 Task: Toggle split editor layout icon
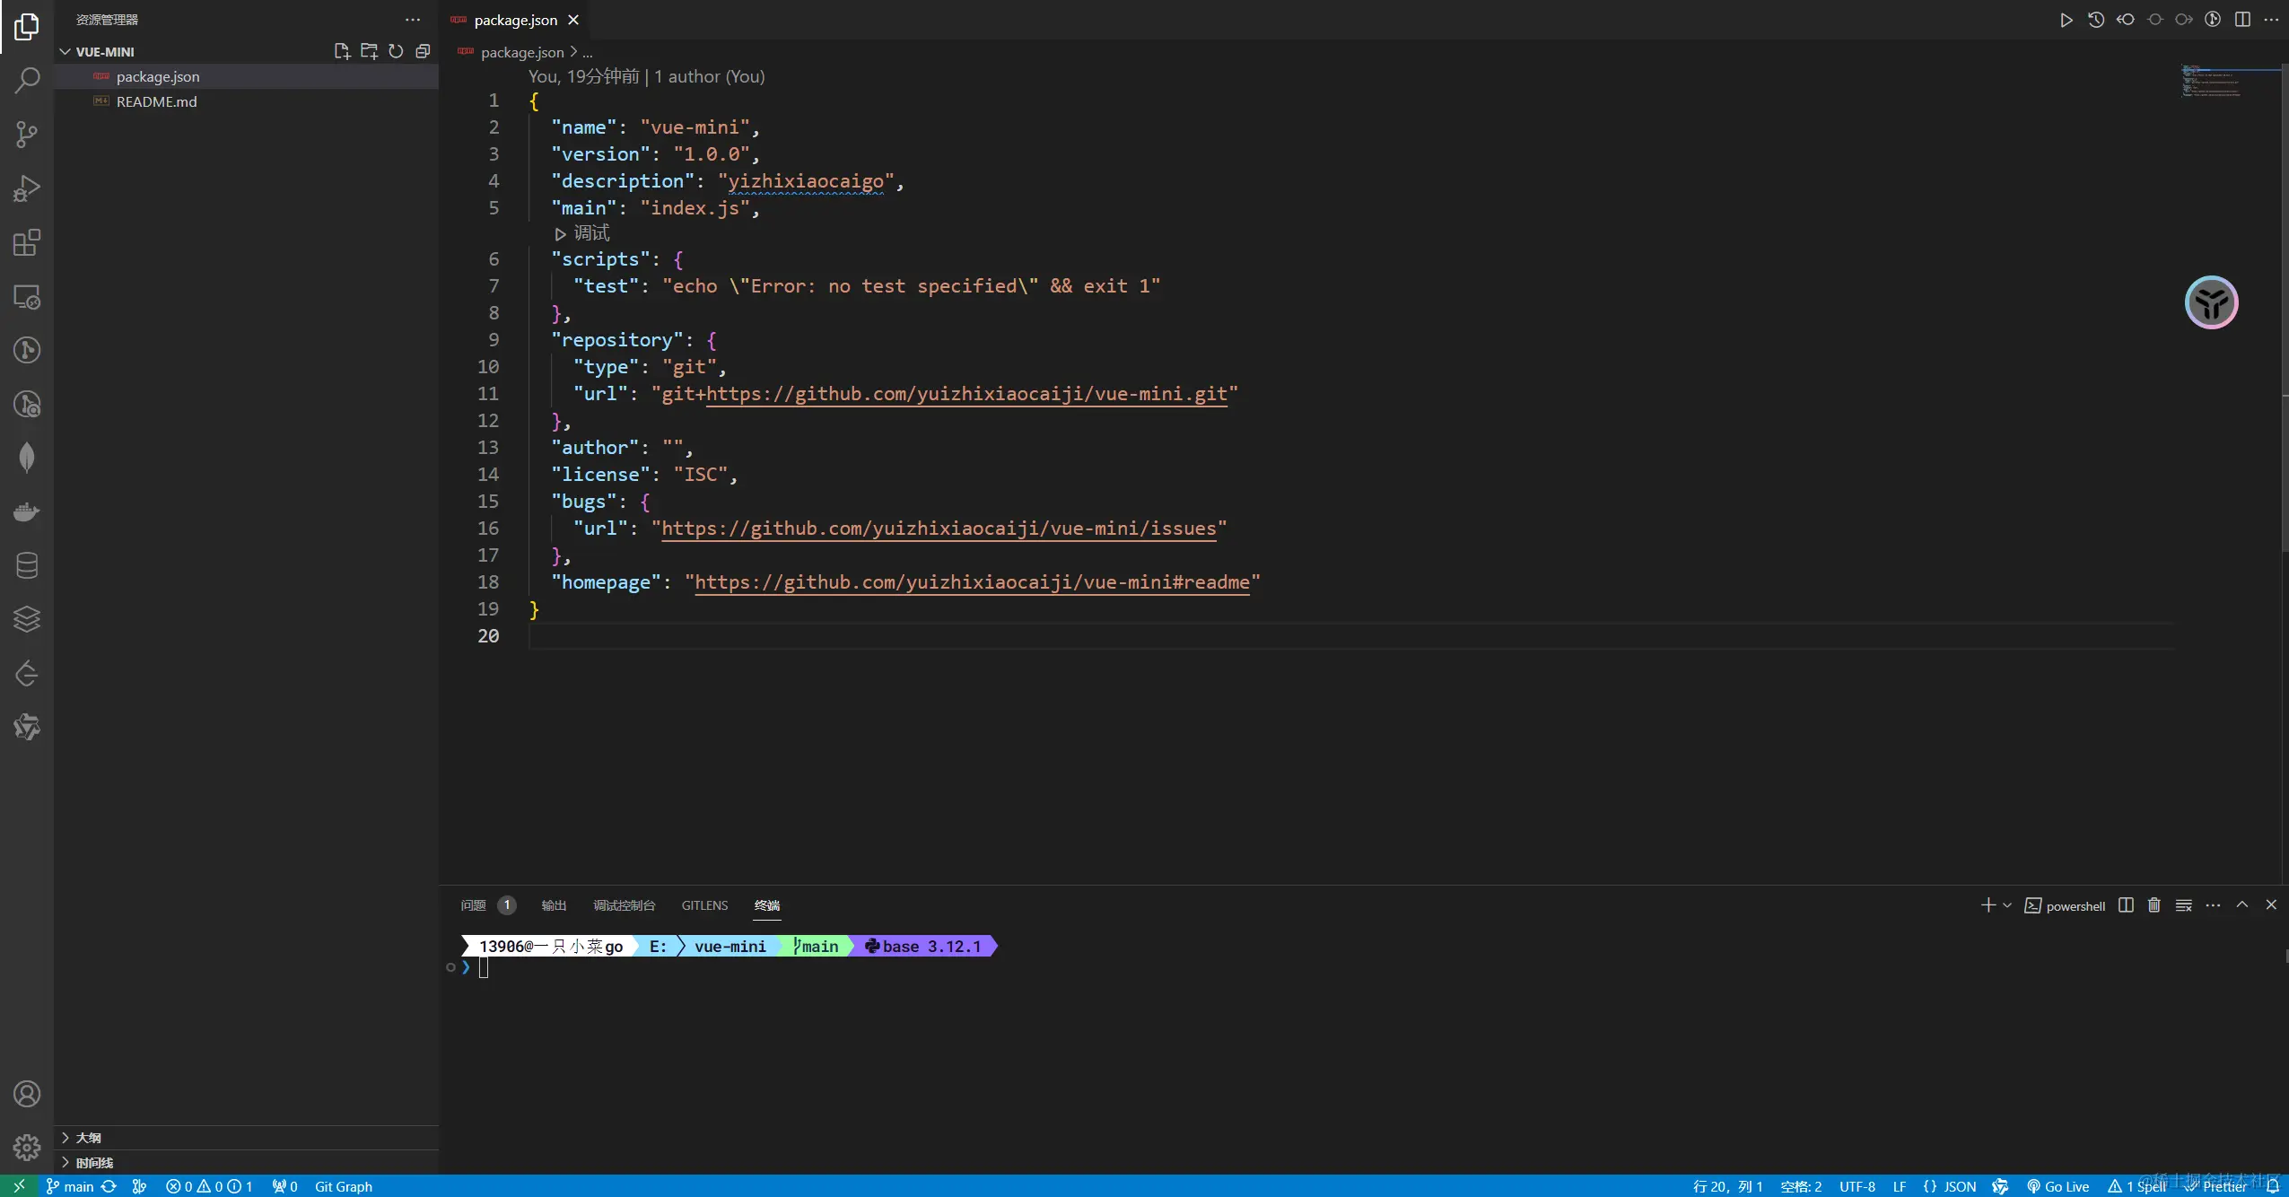[2242, 20]
